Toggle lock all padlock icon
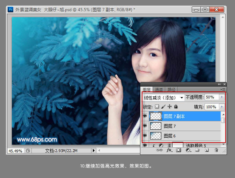This screenshot has width=235, height=178. [176, 107]
